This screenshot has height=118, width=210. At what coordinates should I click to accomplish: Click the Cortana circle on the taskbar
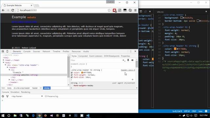pyautogui.click(x=9, y=115)
